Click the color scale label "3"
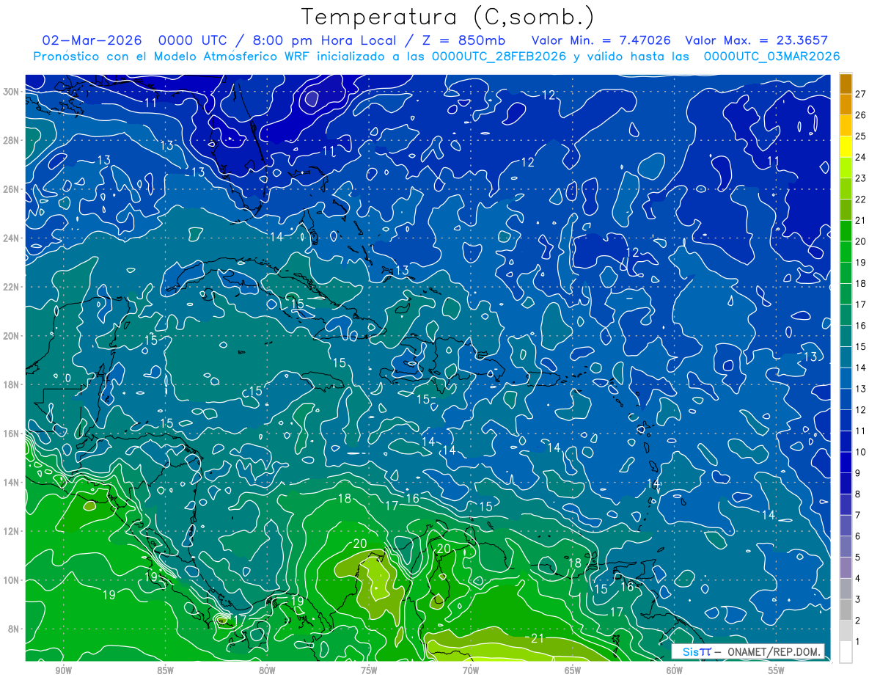The image size is (880, 680). click(x=858, y=599)
